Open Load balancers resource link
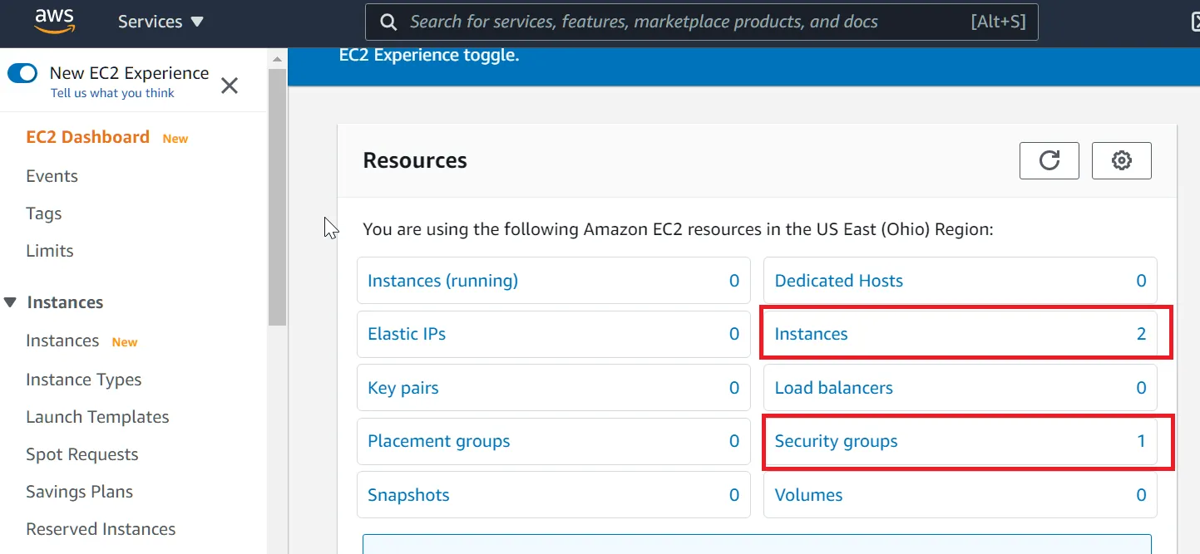Image resolution: width=1200 pixels, height=554 pixels. pyautogui.click(x=833, y=388)
